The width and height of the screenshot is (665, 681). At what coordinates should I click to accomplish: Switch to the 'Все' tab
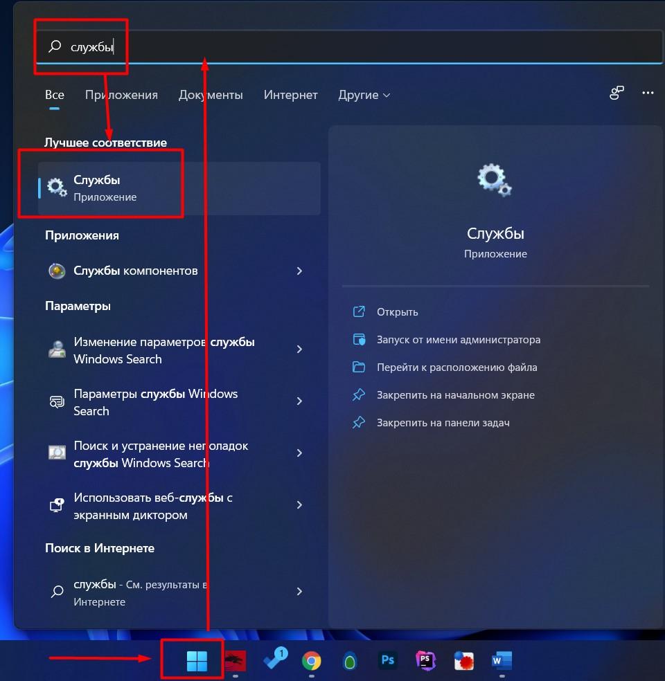pos(54,95)
